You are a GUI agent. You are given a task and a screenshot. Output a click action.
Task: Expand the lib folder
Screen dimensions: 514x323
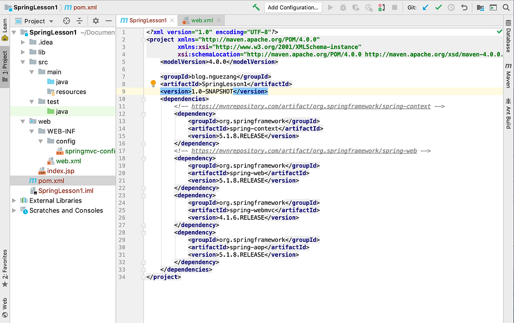pos(23,52)
